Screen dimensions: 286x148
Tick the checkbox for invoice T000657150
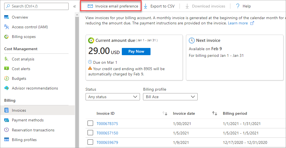[x=90, y=133]
